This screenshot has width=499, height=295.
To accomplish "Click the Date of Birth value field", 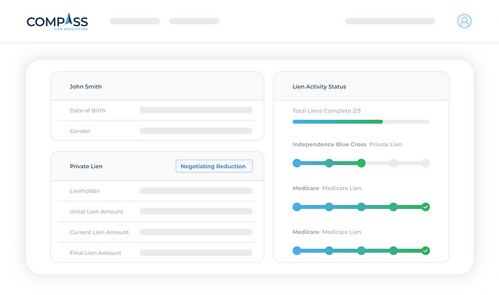I will (196, 110).
